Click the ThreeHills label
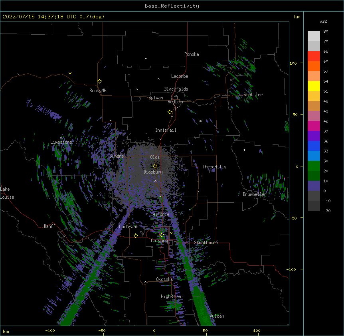Viewport: 344px width, 336px height. 214,167
